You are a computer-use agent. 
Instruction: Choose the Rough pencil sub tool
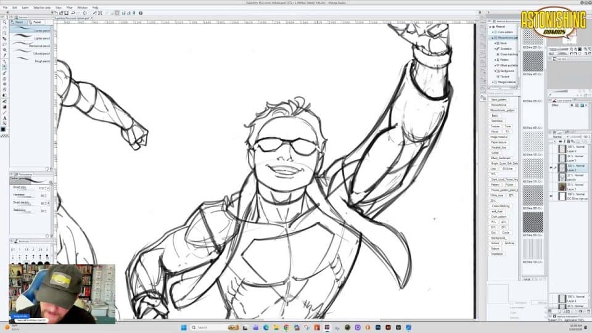[31, 60]
